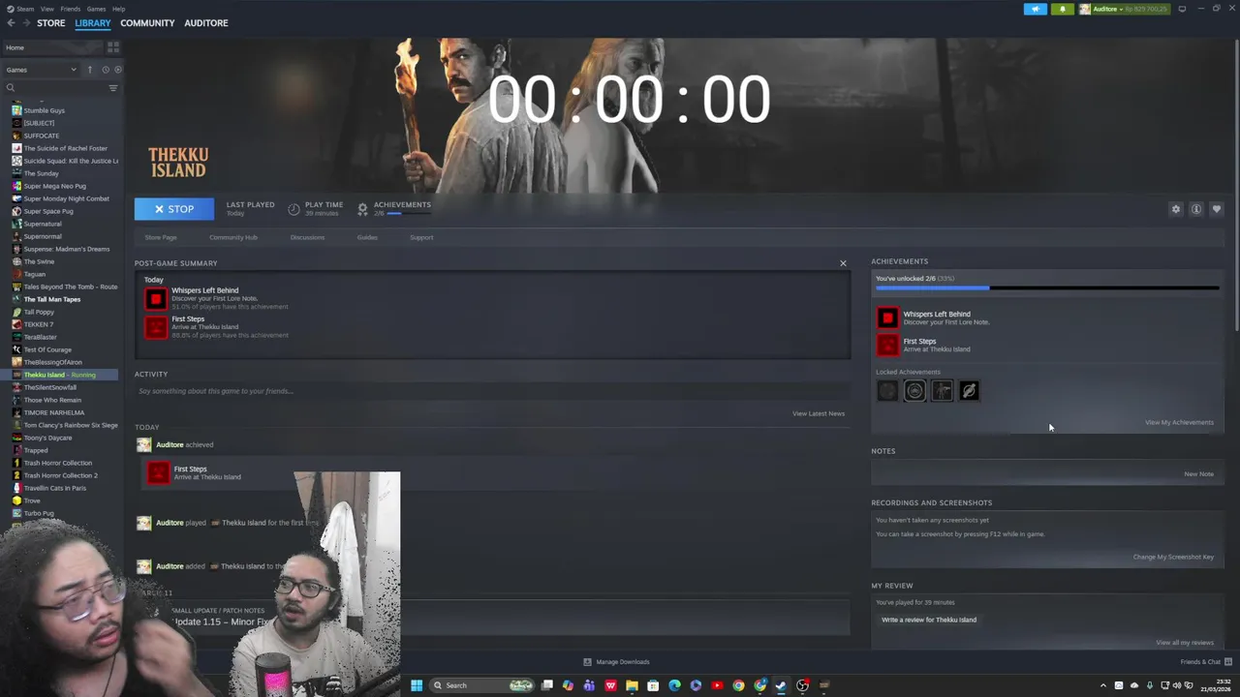
Task: Toggle the library grid view icon
Action: [113, 46]
